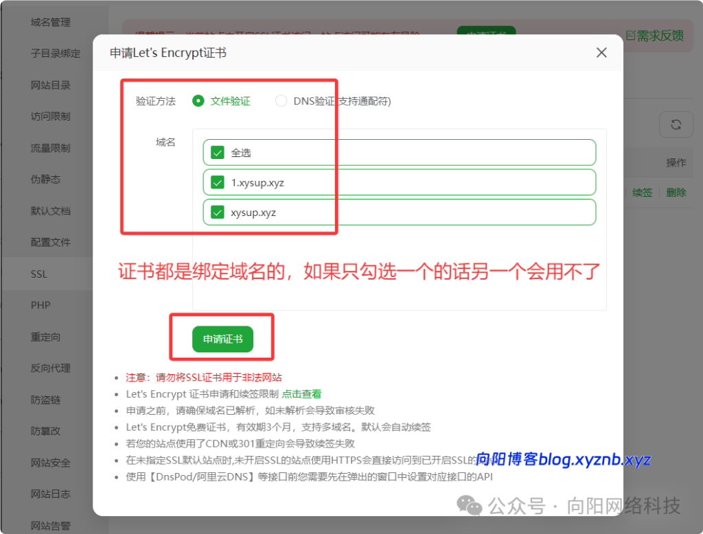Uncheck the 1.xysup.xyz domain checkbox
Image resolution: width=703 pixels, height=534 pixels.
pos(218,182)
